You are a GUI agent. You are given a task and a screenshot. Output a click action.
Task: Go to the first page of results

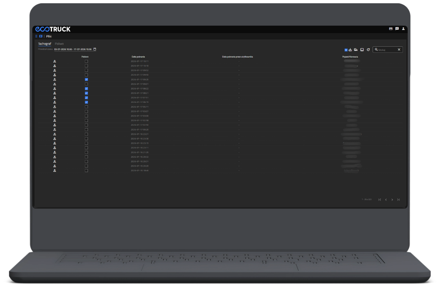click(x=380, y=200)
